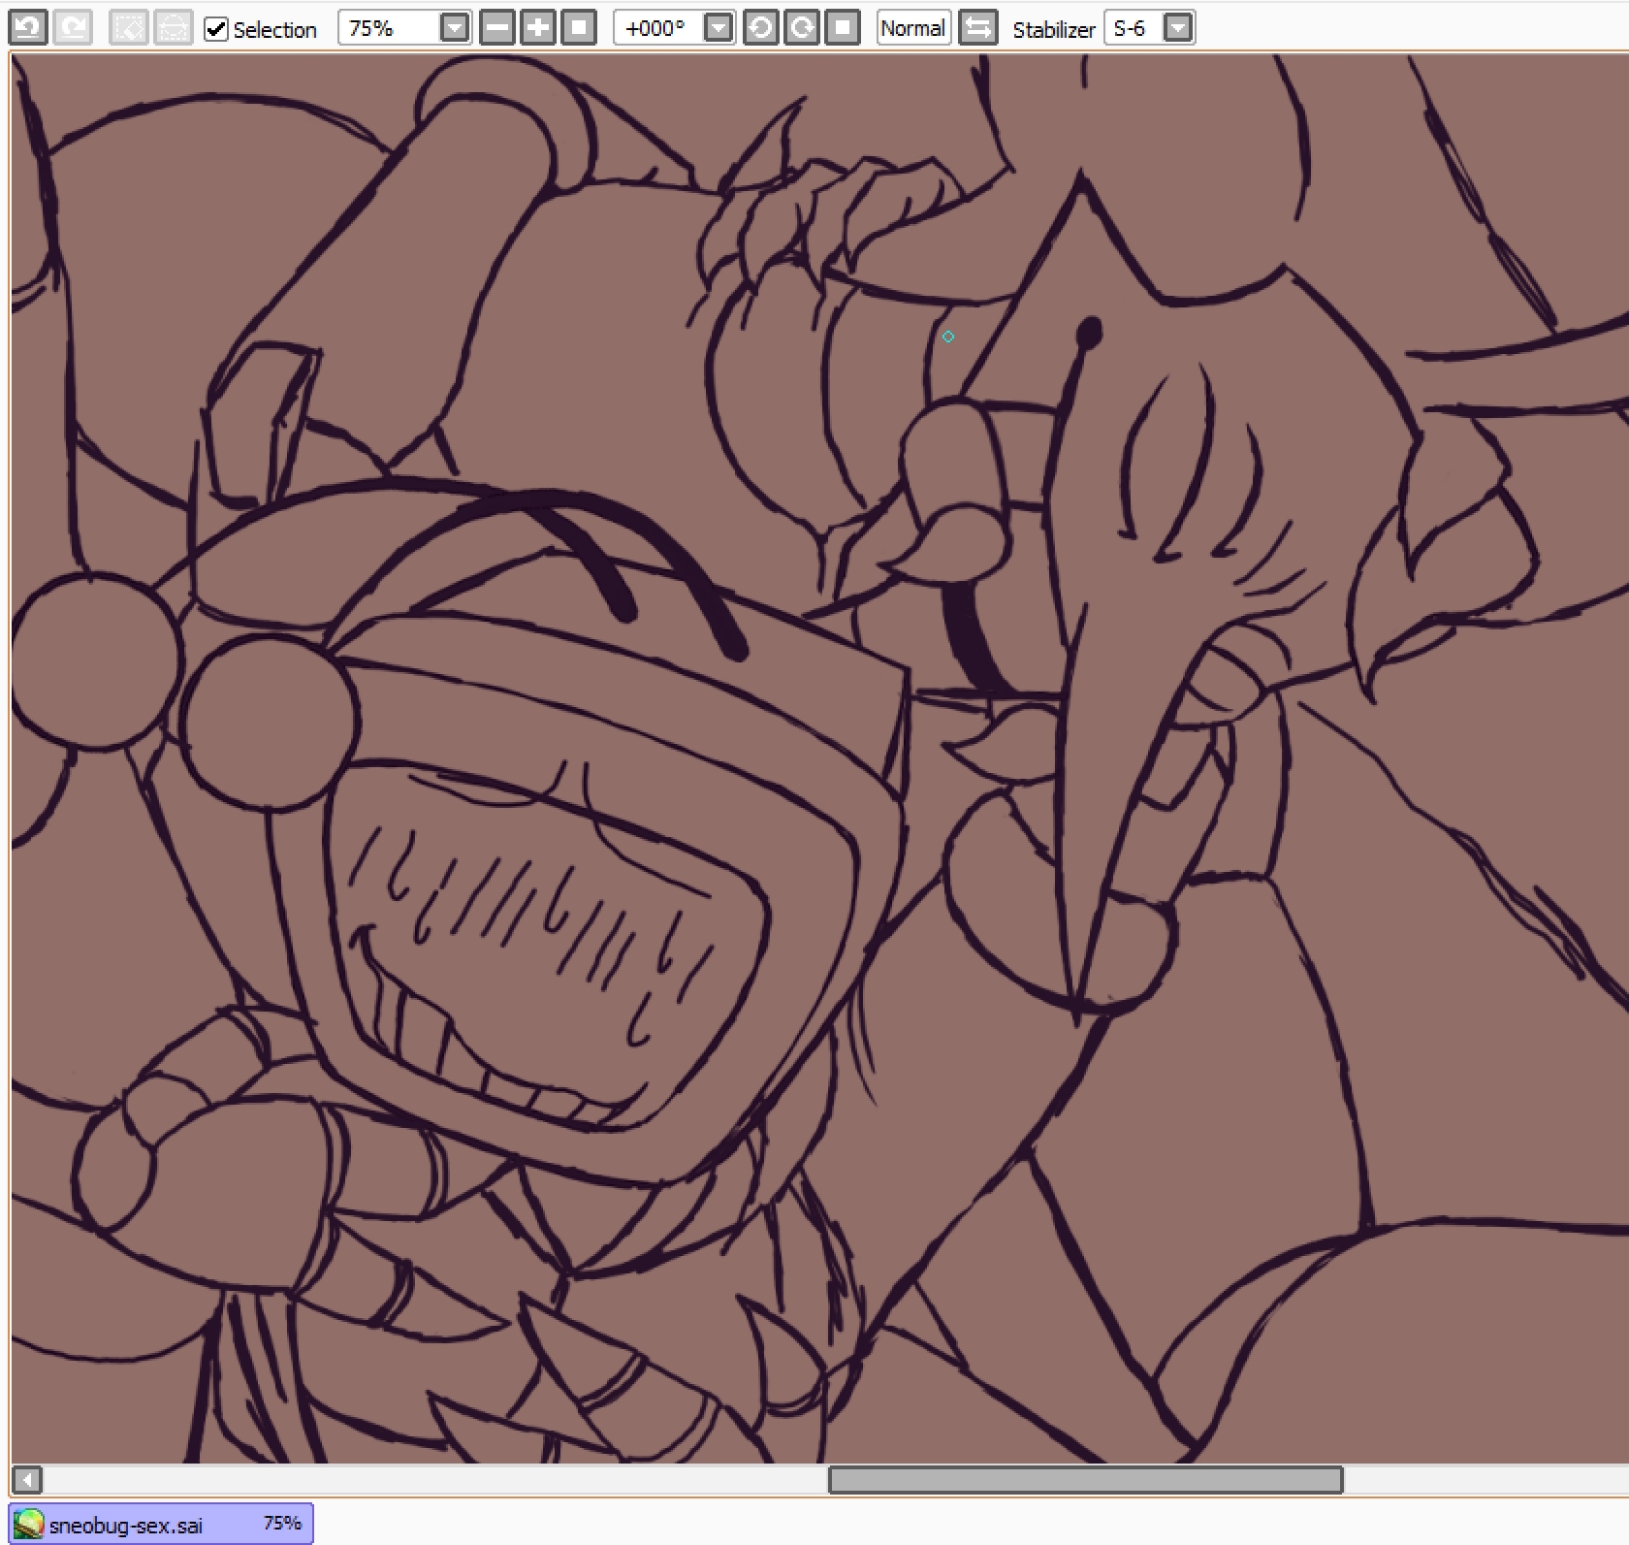Open the rotation angle dropdown
1629x1545 pixels.
(718, 28)
